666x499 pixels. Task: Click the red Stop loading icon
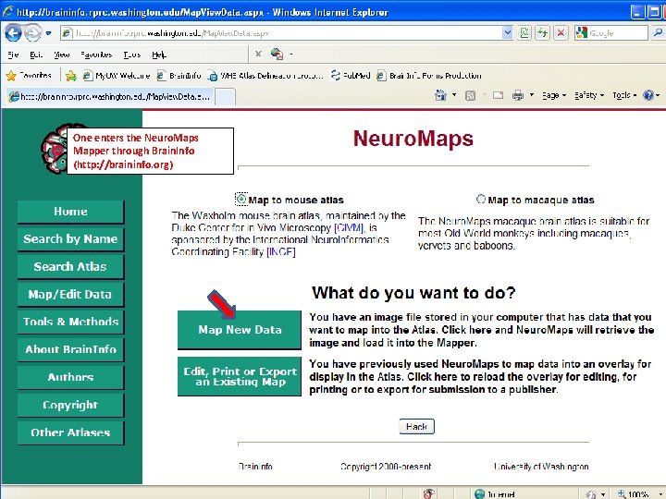(561, 32)
